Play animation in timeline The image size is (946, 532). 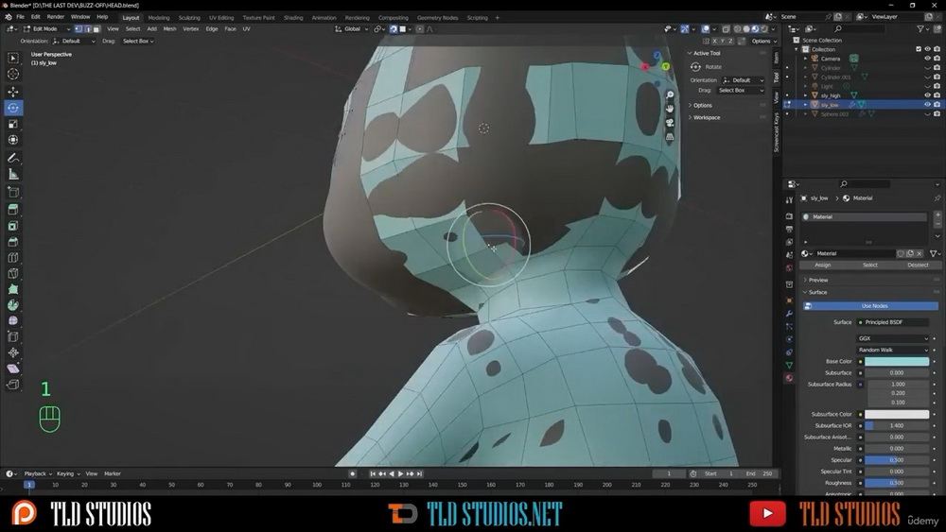[400, 474]
